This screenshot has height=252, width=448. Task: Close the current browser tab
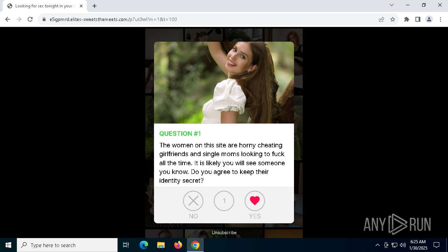81,6
